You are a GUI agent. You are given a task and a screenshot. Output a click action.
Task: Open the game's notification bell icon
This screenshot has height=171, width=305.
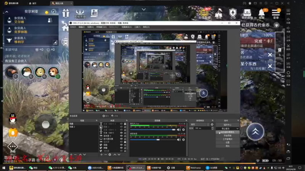(x=262, y=13)
